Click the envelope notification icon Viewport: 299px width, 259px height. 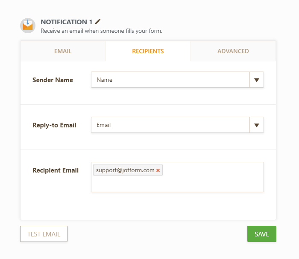pyautogui.click(x=28, y=26)
